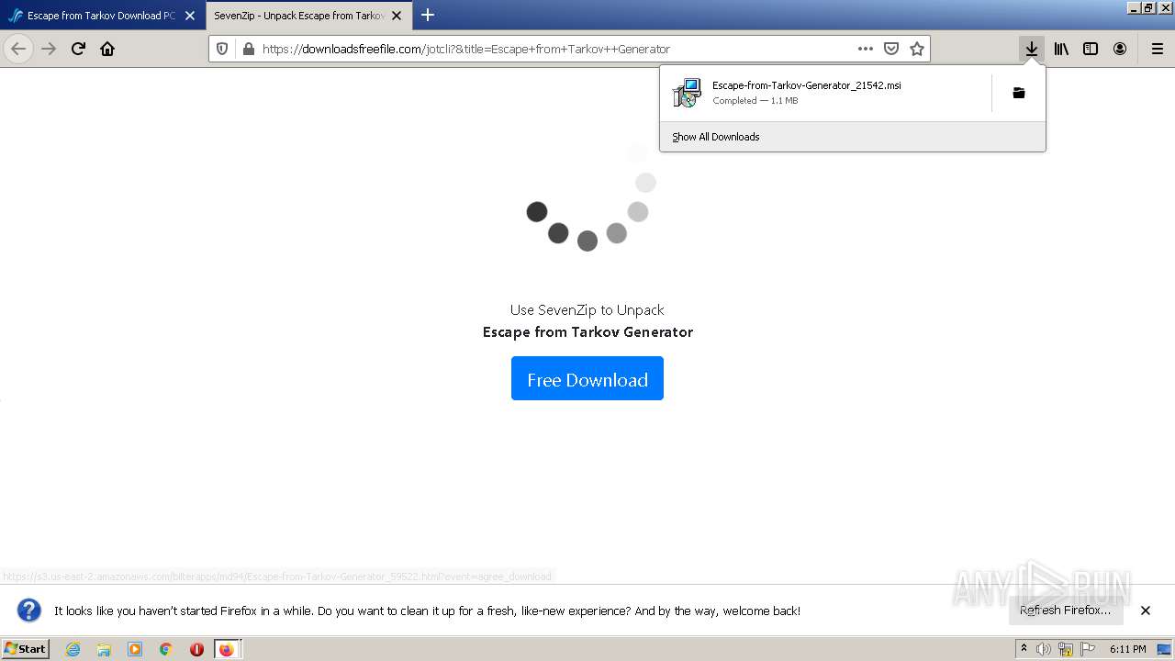Open containing folder of downloaded msi
This screenshot has width=1175, height=661.
(x=1018, y=93)
